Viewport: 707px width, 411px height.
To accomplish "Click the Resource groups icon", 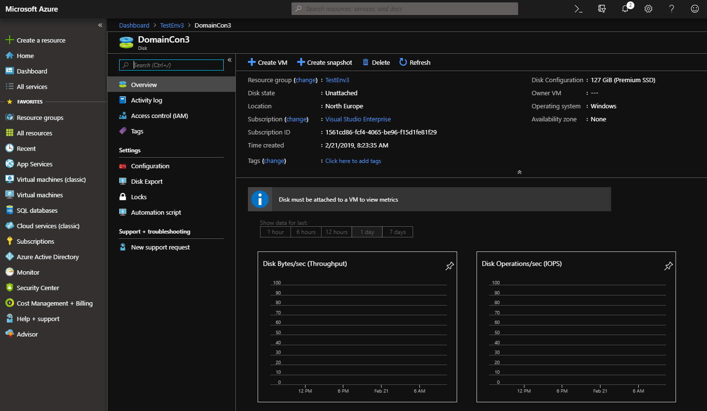I will click(x=9, y=117).
